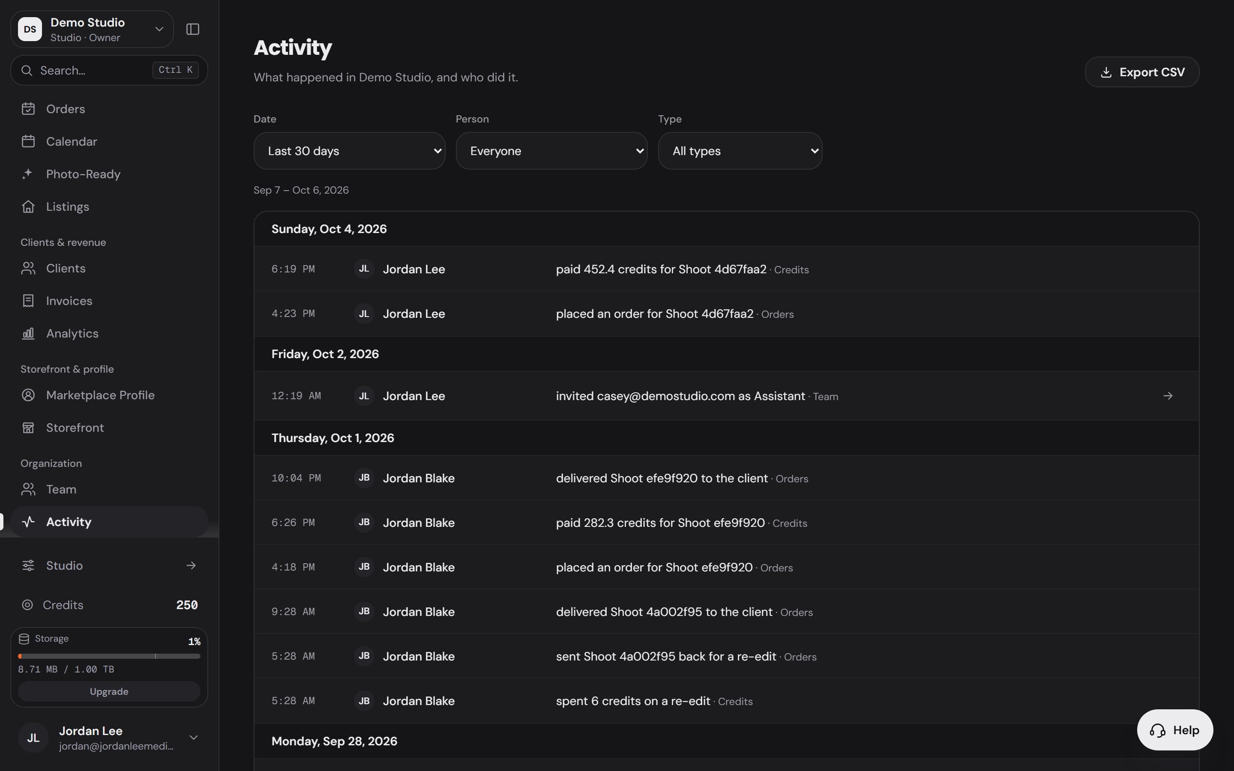The image size is (1234, 771).
Task: Click the Storefront shop icon
Action: [28, 428]
